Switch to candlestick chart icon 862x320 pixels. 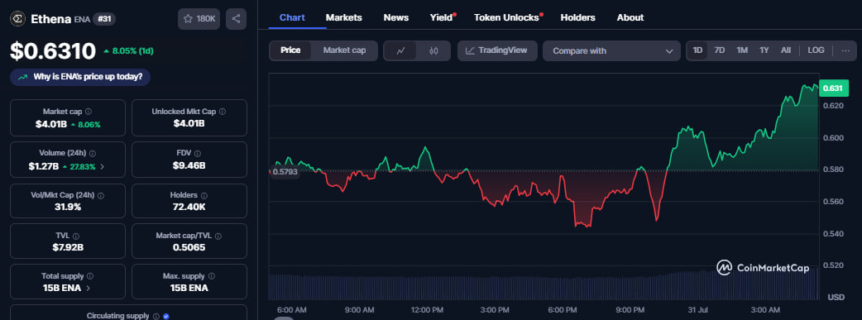[433, 50]
